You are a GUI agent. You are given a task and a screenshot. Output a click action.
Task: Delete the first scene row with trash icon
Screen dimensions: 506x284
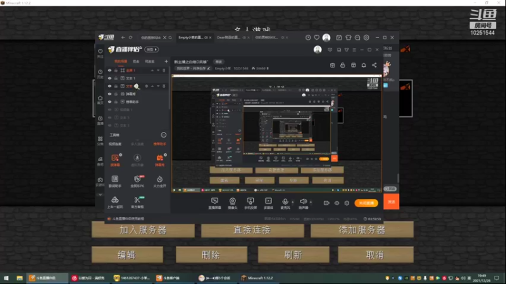[164, 70]
